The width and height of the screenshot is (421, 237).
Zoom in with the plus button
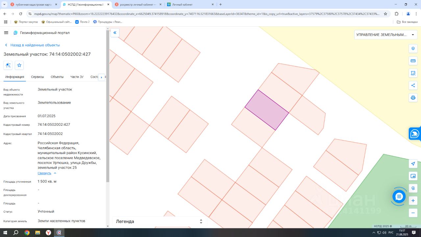coord(413,201)
